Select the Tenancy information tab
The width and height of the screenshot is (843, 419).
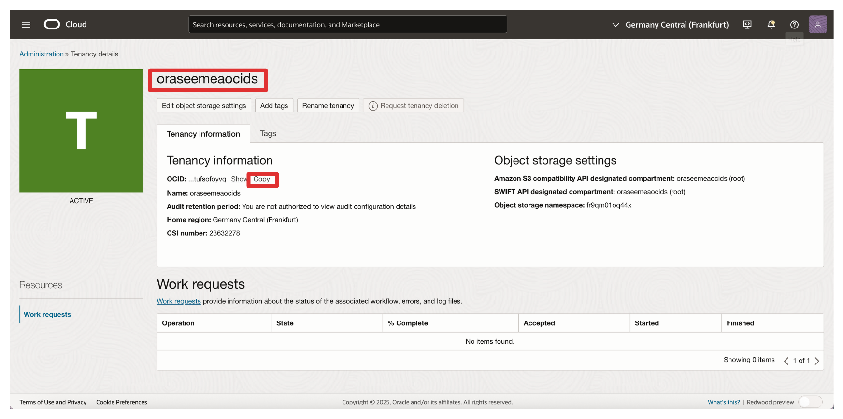(203, 134)
